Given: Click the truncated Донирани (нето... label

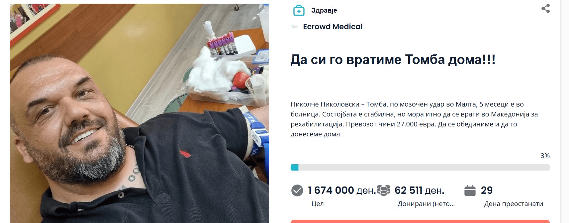Looking at the screenshot, I should [x=426, y=204].
